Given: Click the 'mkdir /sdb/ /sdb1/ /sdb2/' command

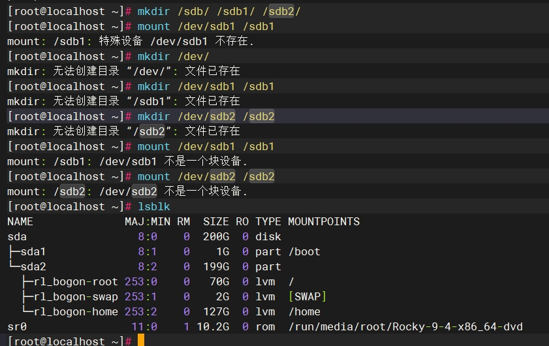Looking at the screenshot, I should (219, 12).
